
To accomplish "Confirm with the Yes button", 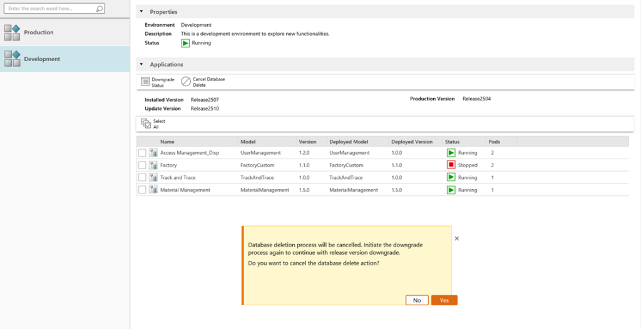I will click(444, 300).
